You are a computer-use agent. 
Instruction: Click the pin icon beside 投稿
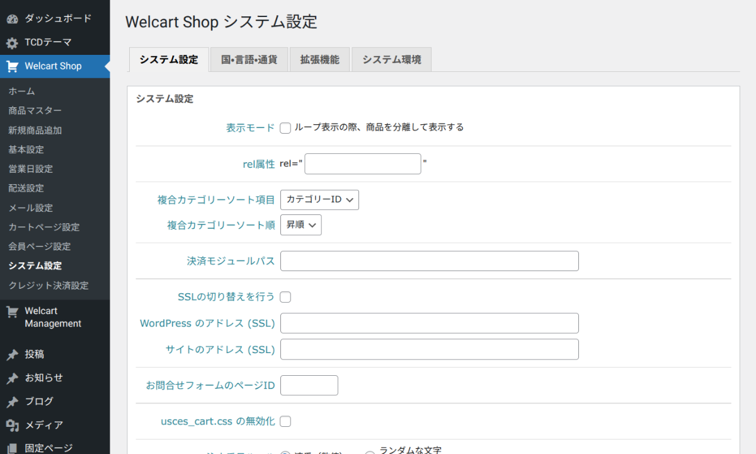coord(12,355)
